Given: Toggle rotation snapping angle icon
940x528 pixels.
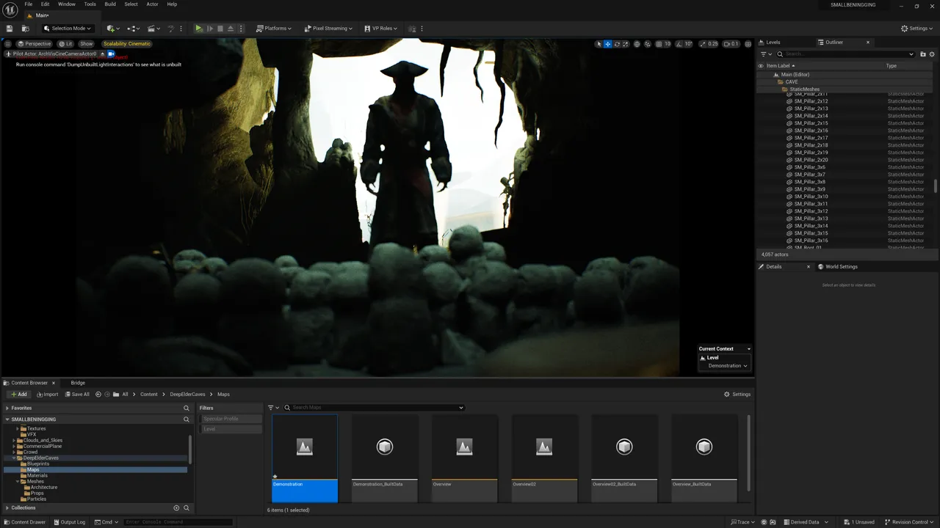Looking at the screenshot, I should pos(679,44).
